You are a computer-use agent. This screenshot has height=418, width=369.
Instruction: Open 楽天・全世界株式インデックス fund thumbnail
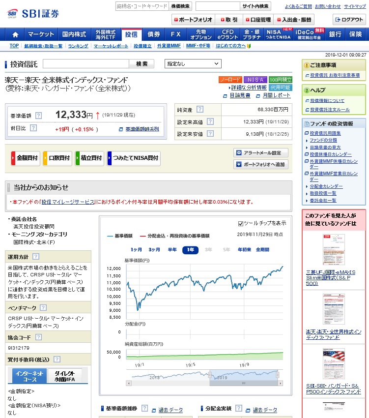[x=334, y=309]
